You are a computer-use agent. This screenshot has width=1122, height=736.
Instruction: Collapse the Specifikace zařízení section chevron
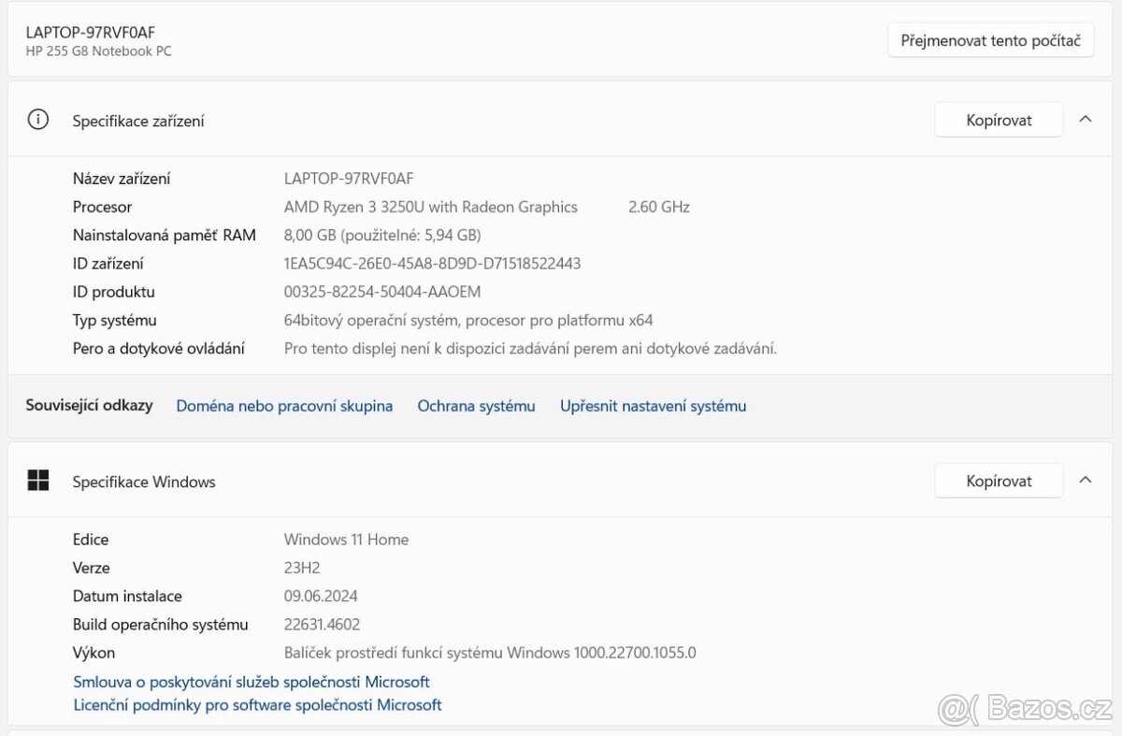coord(1086,120)
